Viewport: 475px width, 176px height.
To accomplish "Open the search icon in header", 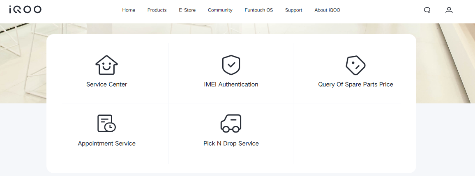I will click(x=427, y=10).
